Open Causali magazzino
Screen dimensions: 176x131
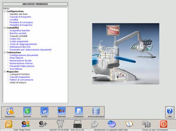click(20, 77)
